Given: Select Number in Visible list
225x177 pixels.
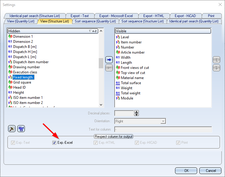Looking at the screenshot, I should pyautogui.click(x=127, y=47).
